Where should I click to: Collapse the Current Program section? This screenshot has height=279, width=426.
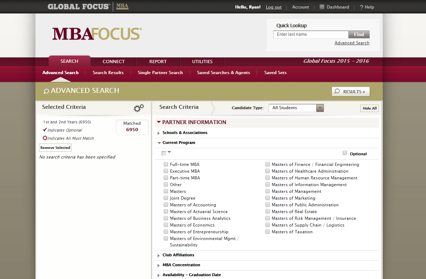159,143
